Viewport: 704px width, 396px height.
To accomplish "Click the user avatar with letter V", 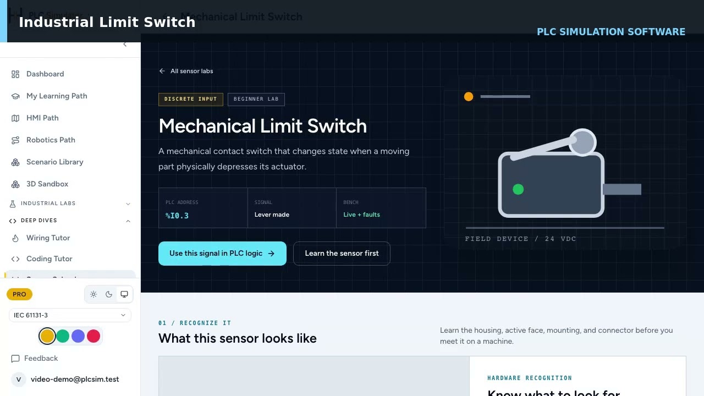I will point(19,380).
